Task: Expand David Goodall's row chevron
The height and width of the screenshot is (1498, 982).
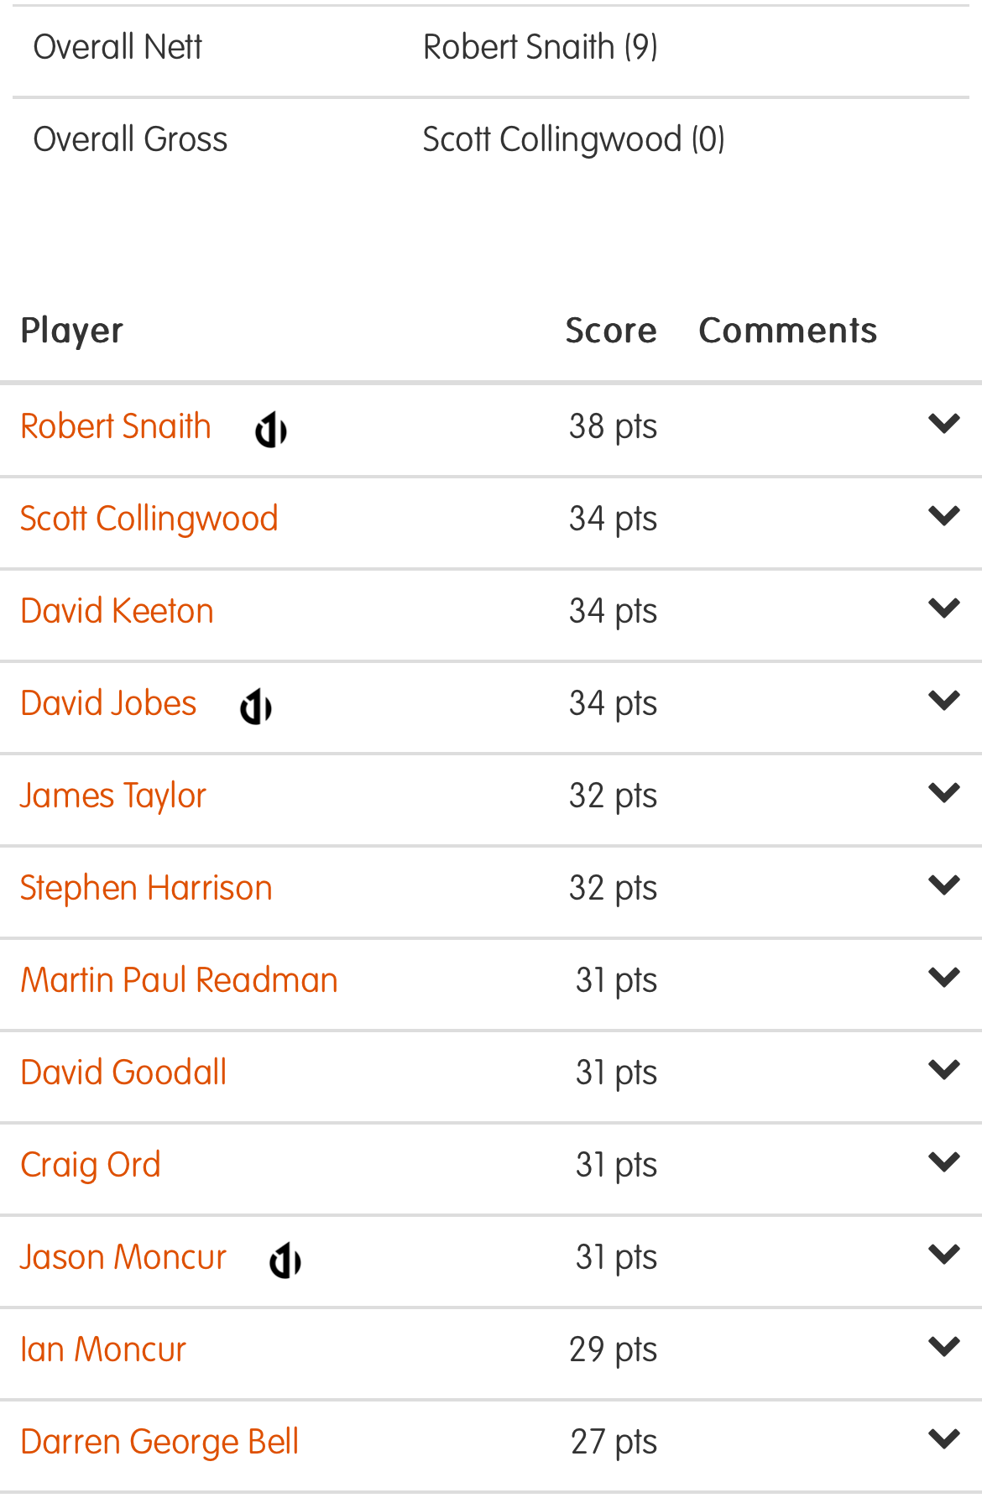Action: click(944, 1070)
